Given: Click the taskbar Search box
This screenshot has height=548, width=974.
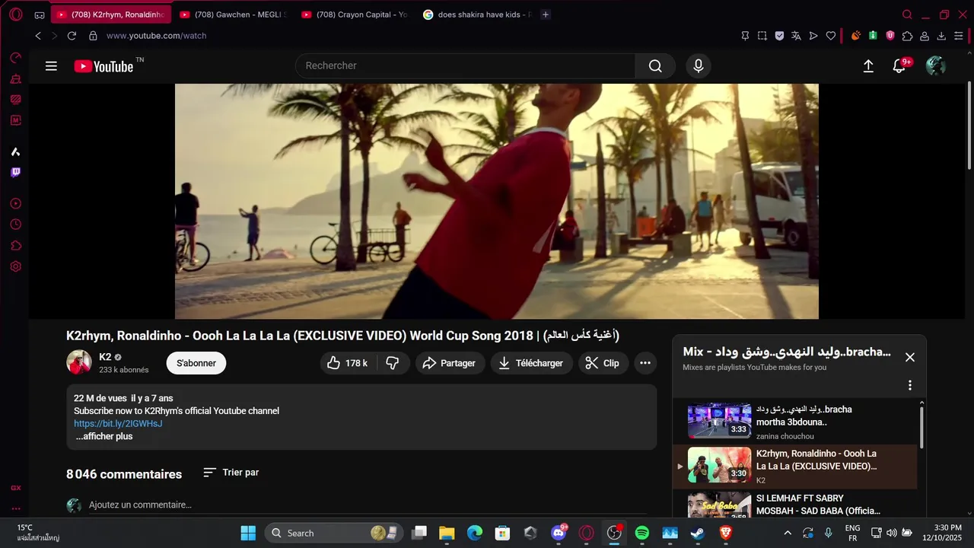Looking at the screenshot, I should point(333,533).
